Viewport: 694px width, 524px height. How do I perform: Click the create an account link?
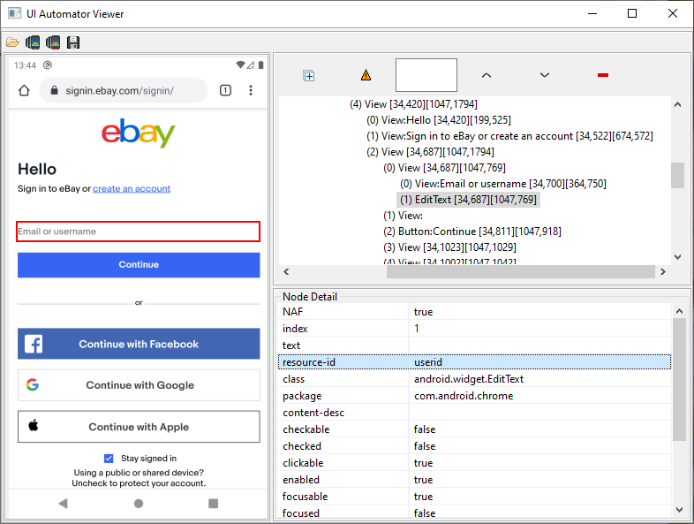pos(132,189)
